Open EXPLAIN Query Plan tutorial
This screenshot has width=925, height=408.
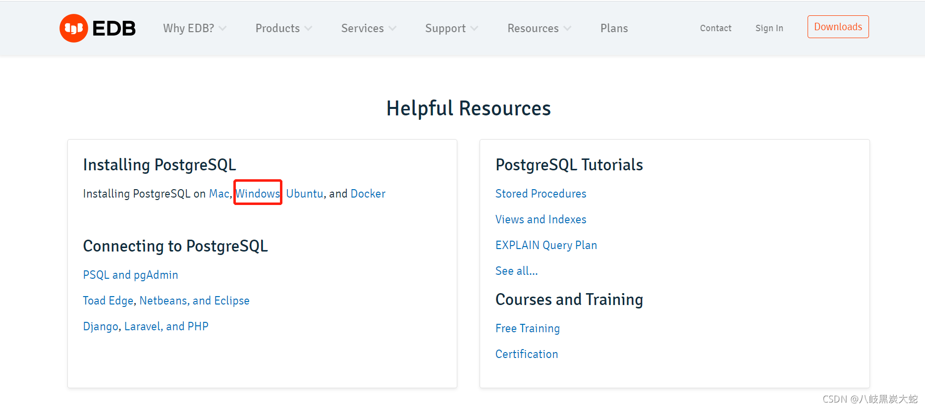(546, 245)
